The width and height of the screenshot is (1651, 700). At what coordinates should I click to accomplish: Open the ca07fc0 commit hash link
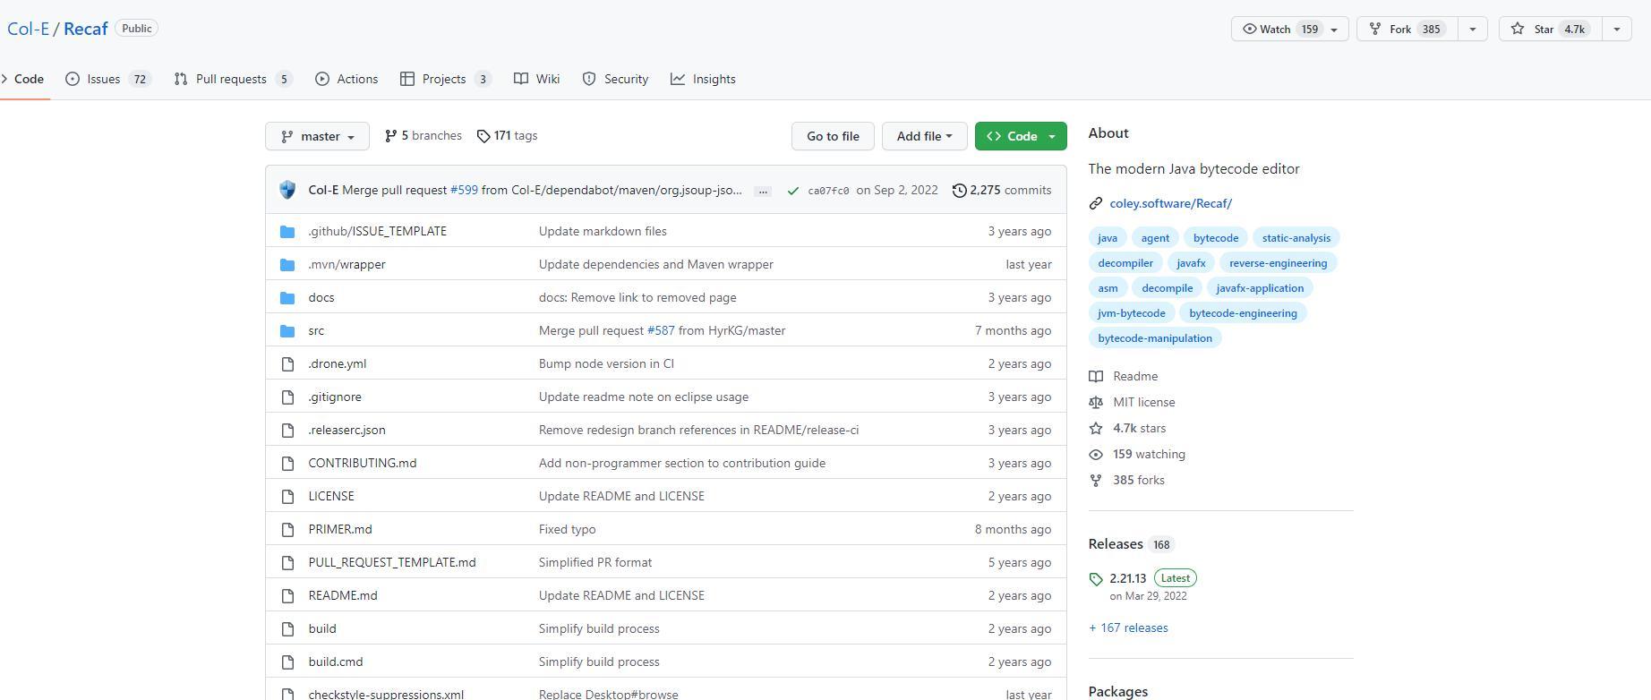[828, 191]
